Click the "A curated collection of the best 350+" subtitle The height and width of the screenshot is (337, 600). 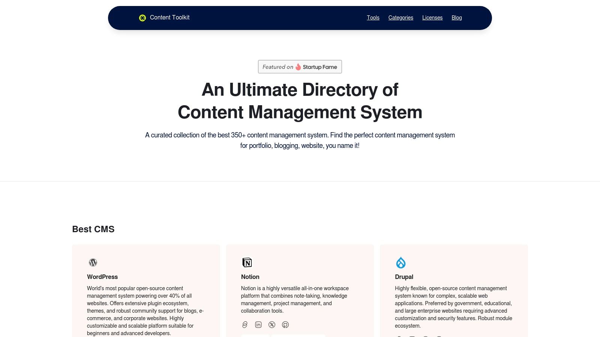click(x=300, y=140)
